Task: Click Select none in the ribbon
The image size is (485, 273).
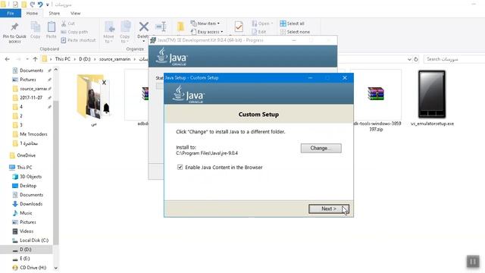Action: 295,32
